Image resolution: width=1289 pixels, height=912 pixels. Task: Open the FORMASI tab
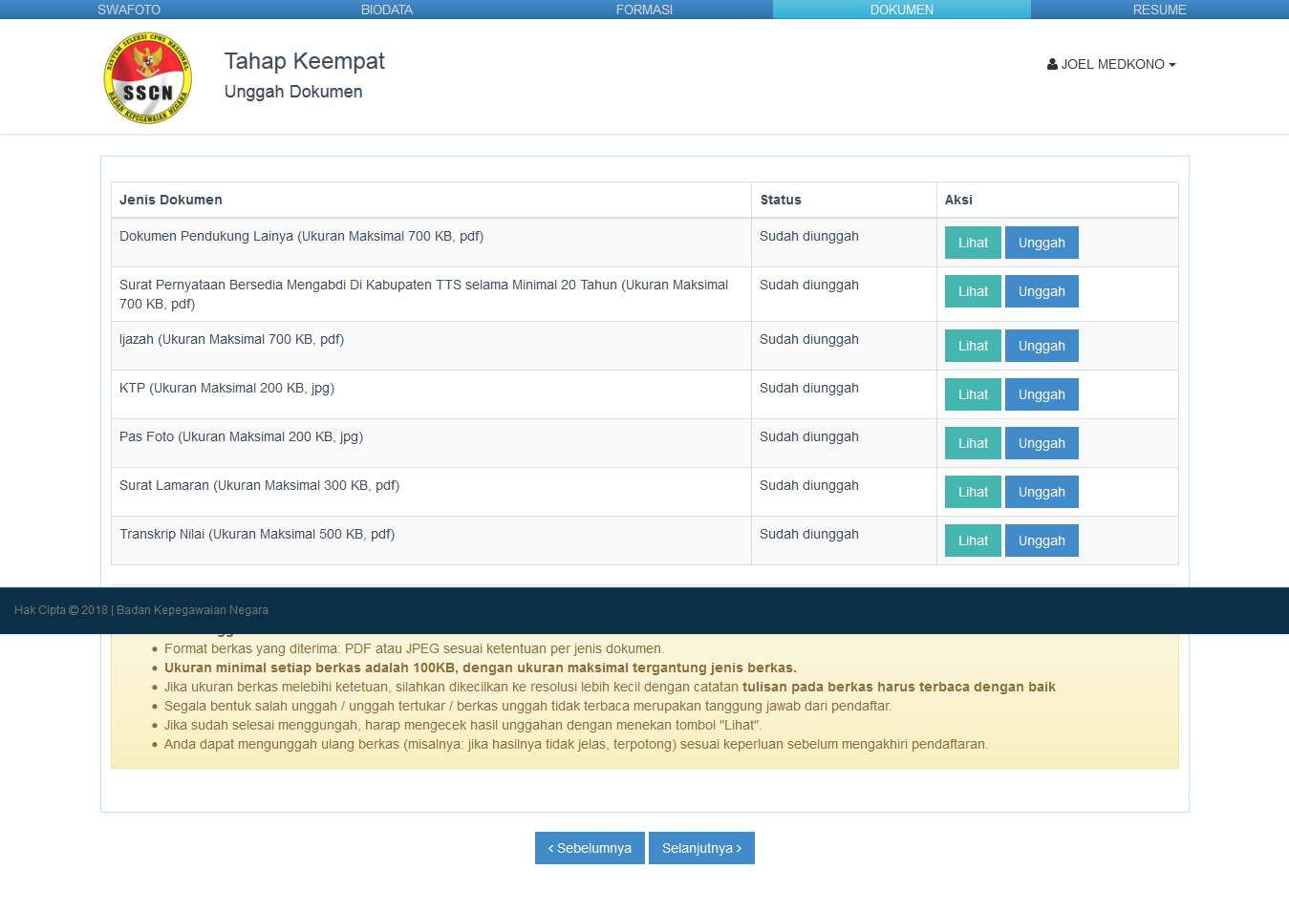point(644,10)
